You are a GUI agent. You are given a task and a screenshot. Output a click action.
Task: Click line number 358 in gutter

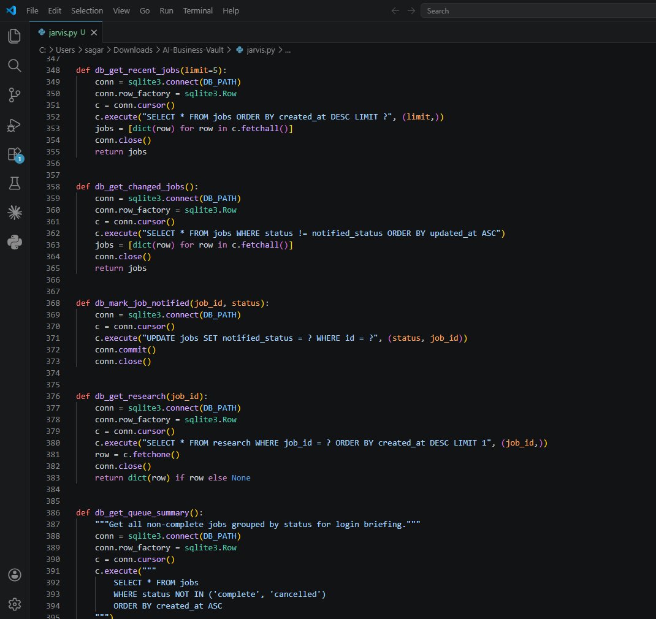[53, 186]
